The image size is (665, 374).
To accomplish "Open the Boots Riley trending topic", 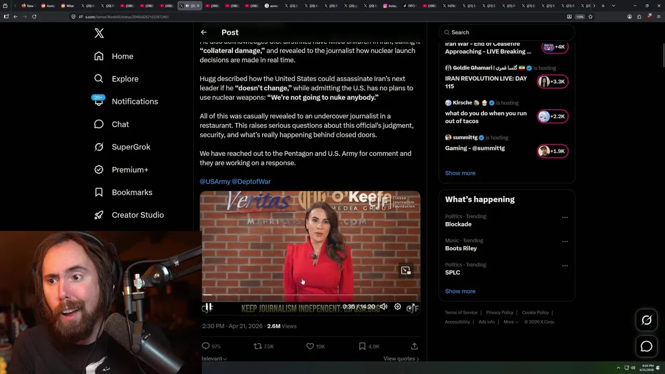I will point(461,248).
